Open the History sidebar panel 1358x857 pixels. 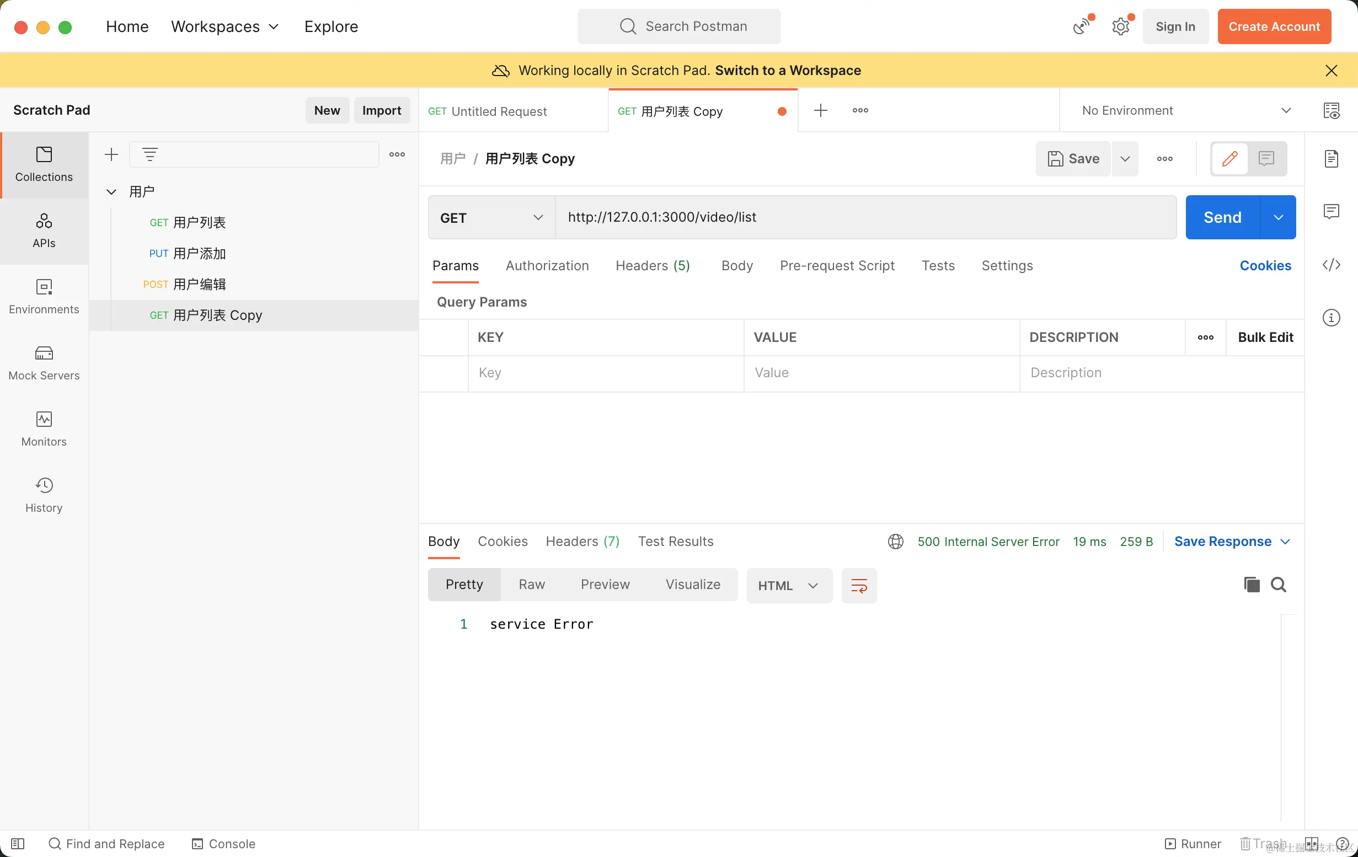tap(44, 495)
